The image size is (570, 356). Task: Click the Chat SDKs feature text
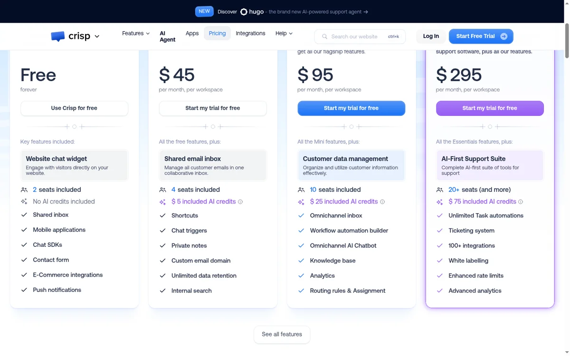tap(47, 245)
